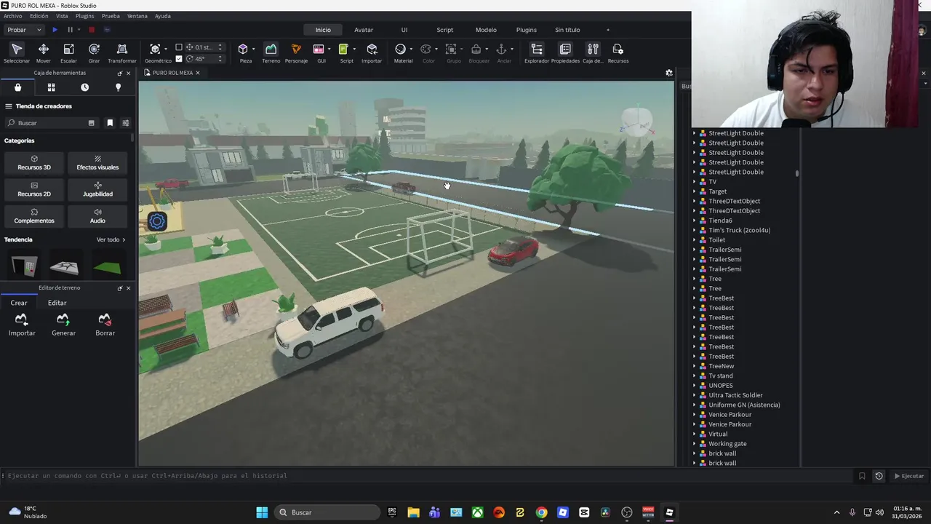Open the toolbox Inventory grid tab
This screenshot has width=931, height=524.
click(51, 87)
